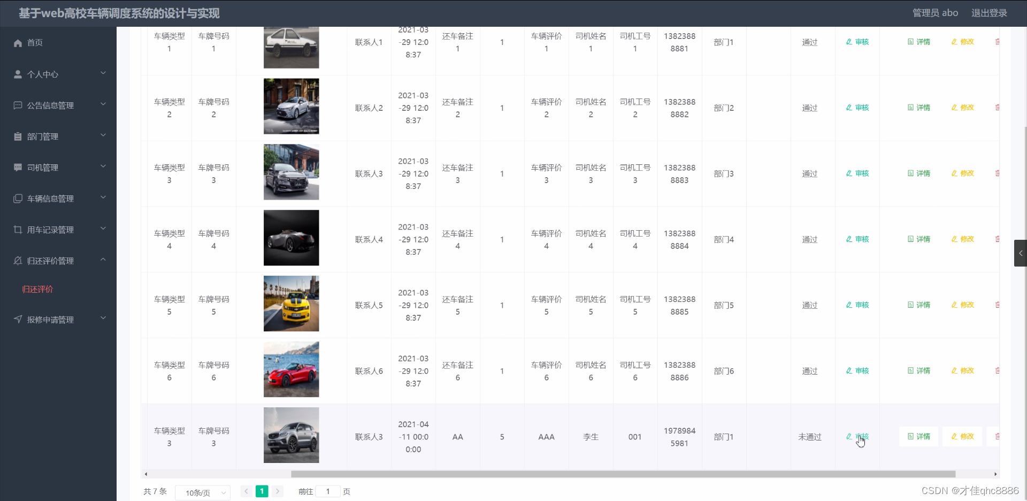1027x501 pixels.
Task: Open the yellow Camaro car thumbnail
Action: pos(292,303)
